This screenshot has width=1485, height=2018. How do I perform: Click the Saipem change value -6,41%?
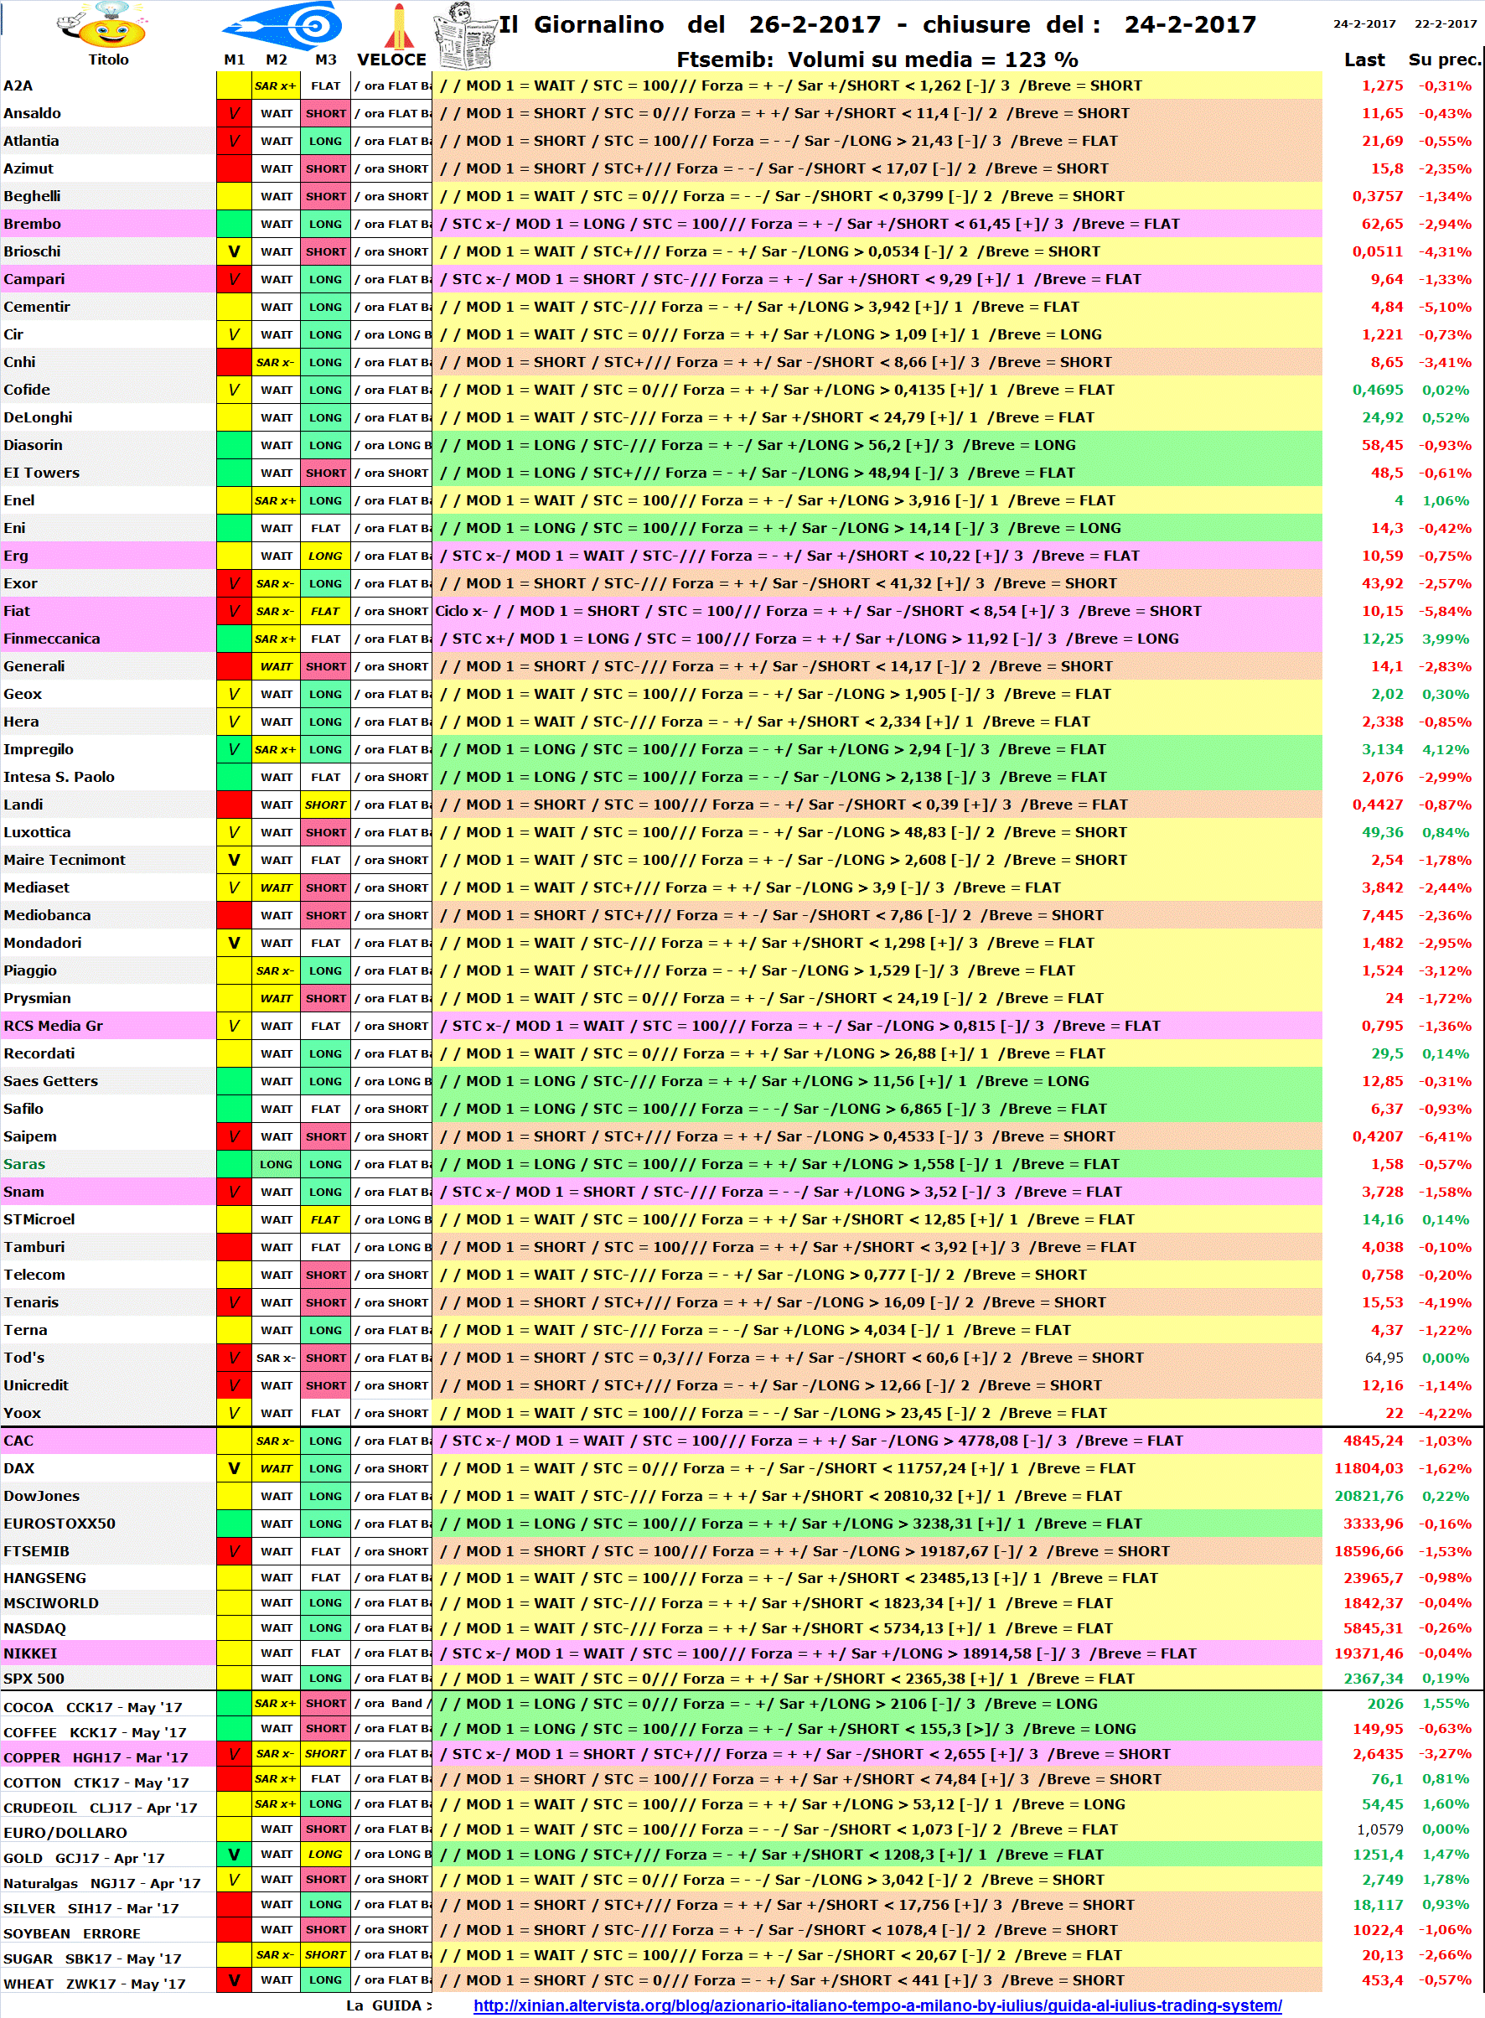[x=1445, y=1136]
